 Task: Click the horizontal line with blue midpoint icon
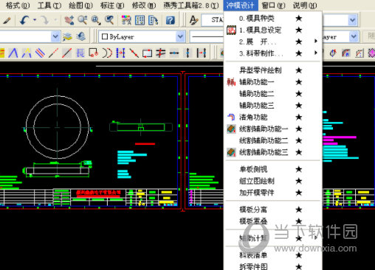174,53
